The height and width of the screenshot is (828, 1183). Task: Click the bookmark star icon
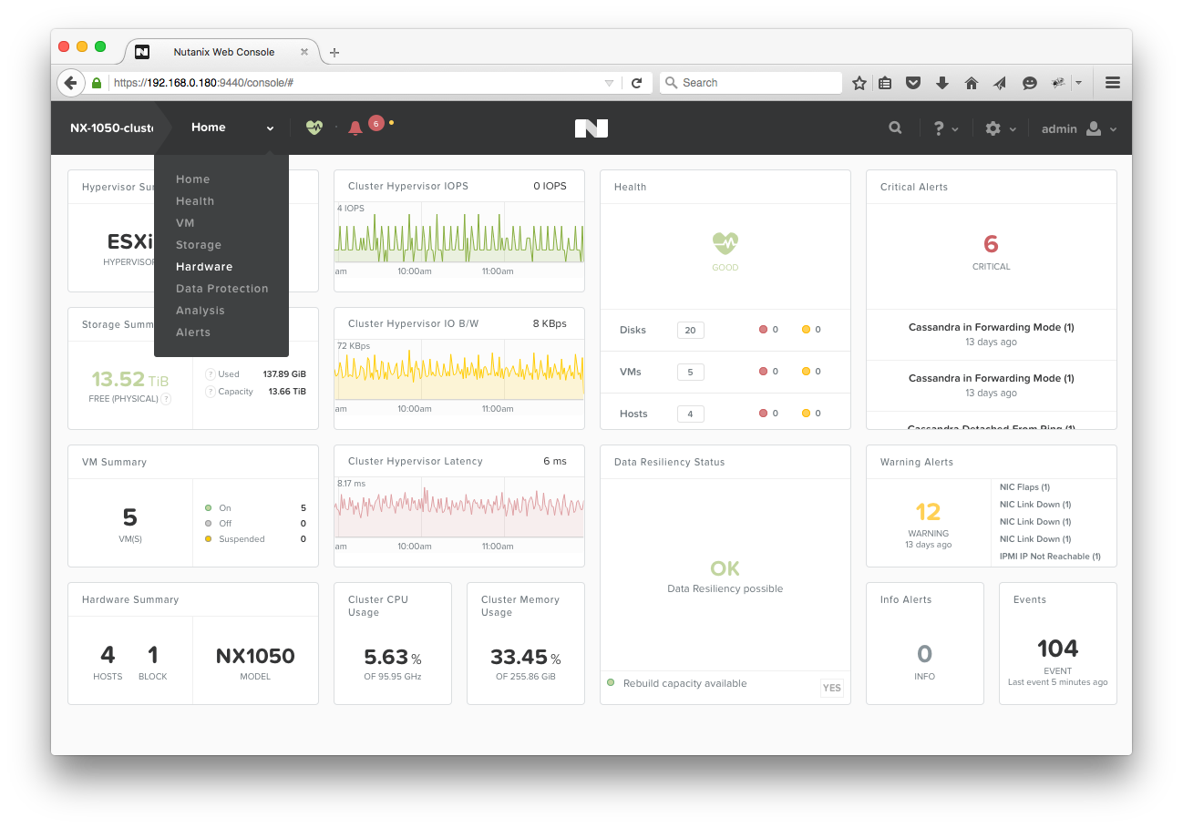[x=859, y=83]
